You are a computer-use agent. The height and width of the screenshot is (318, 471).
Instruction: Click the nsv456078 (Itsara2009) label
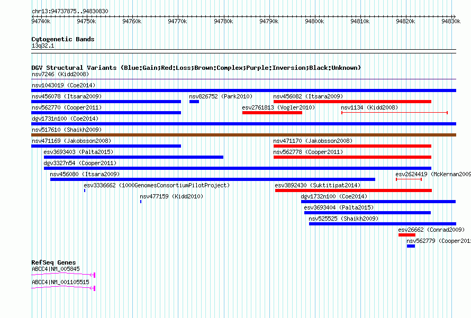coord(67,96)
